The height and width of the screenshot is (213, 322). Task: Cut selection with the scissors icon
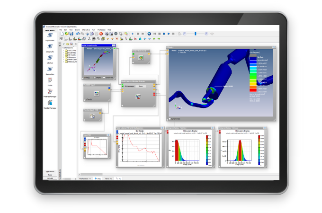[87, 34]
